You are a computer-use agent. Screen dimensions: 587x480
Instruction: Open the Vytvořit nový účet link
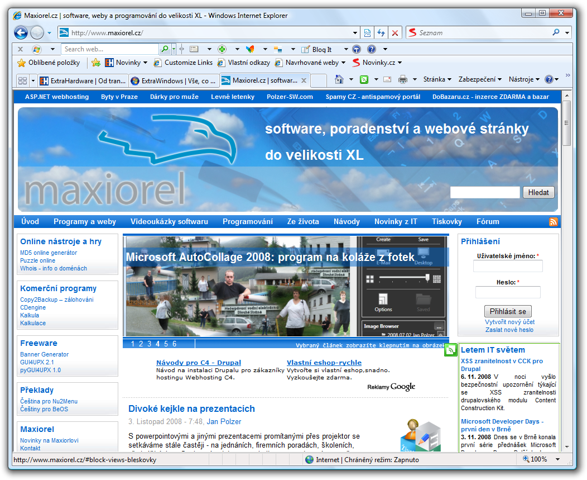(x=509, y=322)
